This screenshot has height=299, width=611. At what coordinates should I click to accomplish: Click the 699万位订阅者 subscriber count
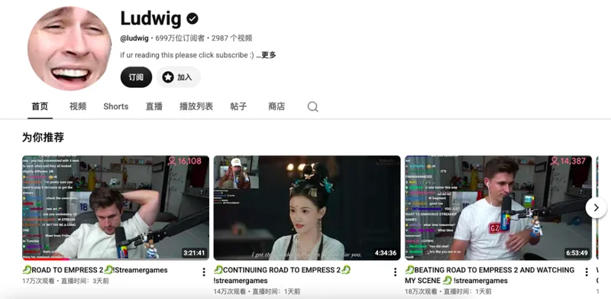[x=179, y=38]
